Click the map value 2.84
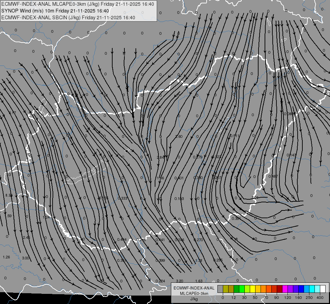 coord(160,157)
